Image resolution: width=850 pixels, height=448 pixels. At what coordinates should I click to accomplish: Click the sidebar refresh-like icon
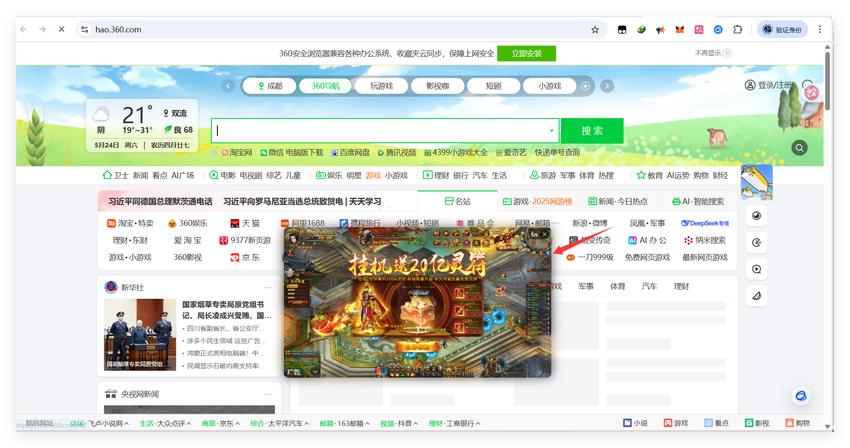756,243
